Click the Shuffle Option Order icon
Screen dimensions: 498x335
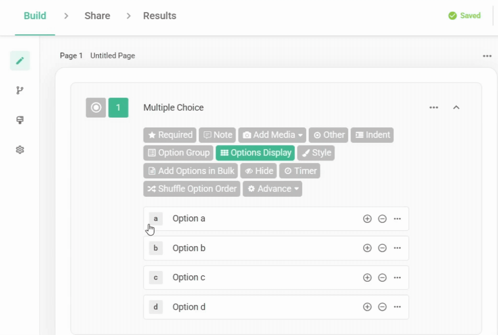(x=191, y=188)
